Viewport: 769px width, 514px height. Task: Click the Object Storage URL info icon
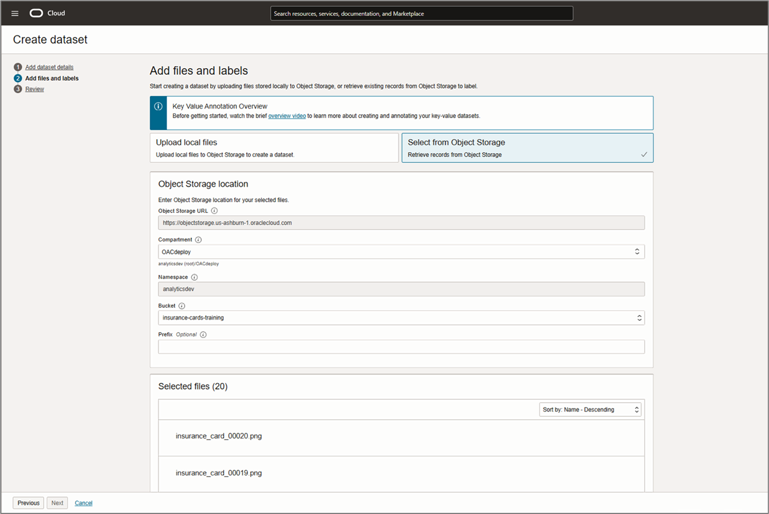click(214, 210)
